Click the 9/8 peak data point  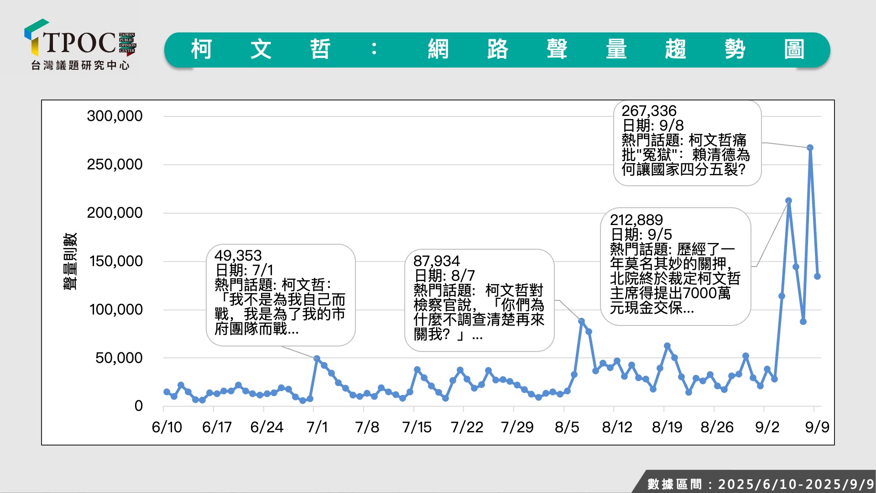tap(810, 148)
